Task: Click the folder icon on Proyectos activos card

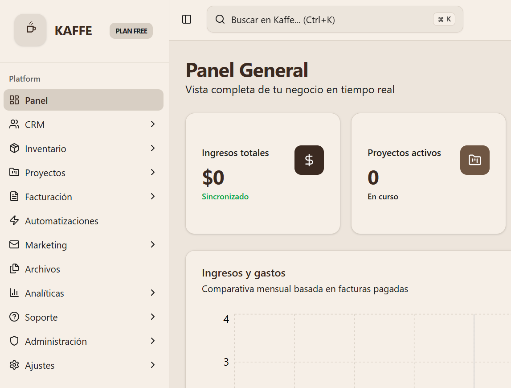Action: click(475, 160)
